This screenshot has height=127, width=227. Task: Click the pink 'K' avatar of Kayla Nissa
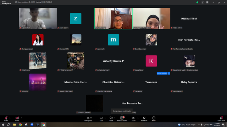pos(151,61)
